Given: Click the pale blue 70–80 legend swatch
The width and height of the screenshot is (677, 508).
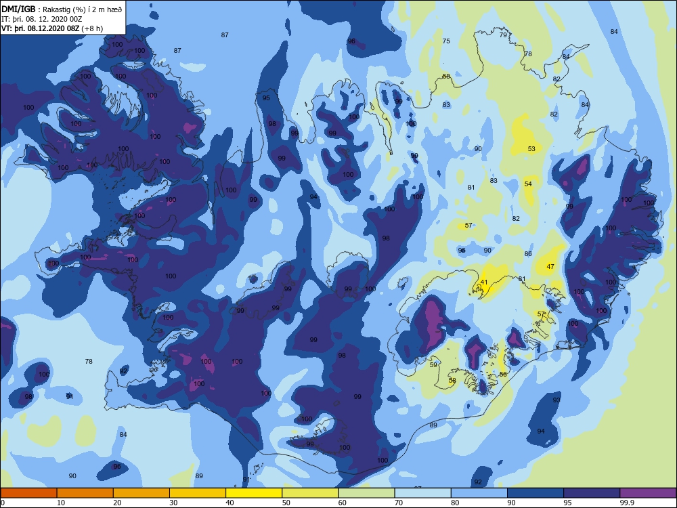Looking at the screenshot, I should click(422, 493).
